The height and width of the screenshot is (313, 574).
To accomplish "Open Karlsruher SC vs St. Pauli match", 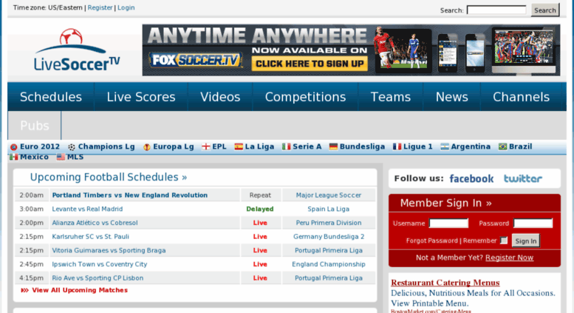I will click(90, 237).
